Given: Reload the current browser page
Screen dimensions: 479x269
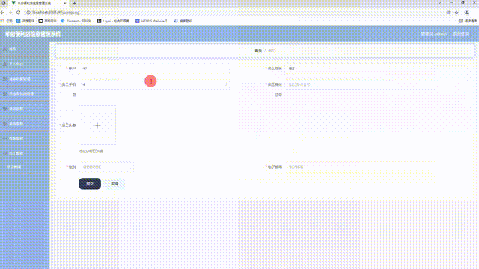Looking at the screenshot, I should tap(18, 13).
